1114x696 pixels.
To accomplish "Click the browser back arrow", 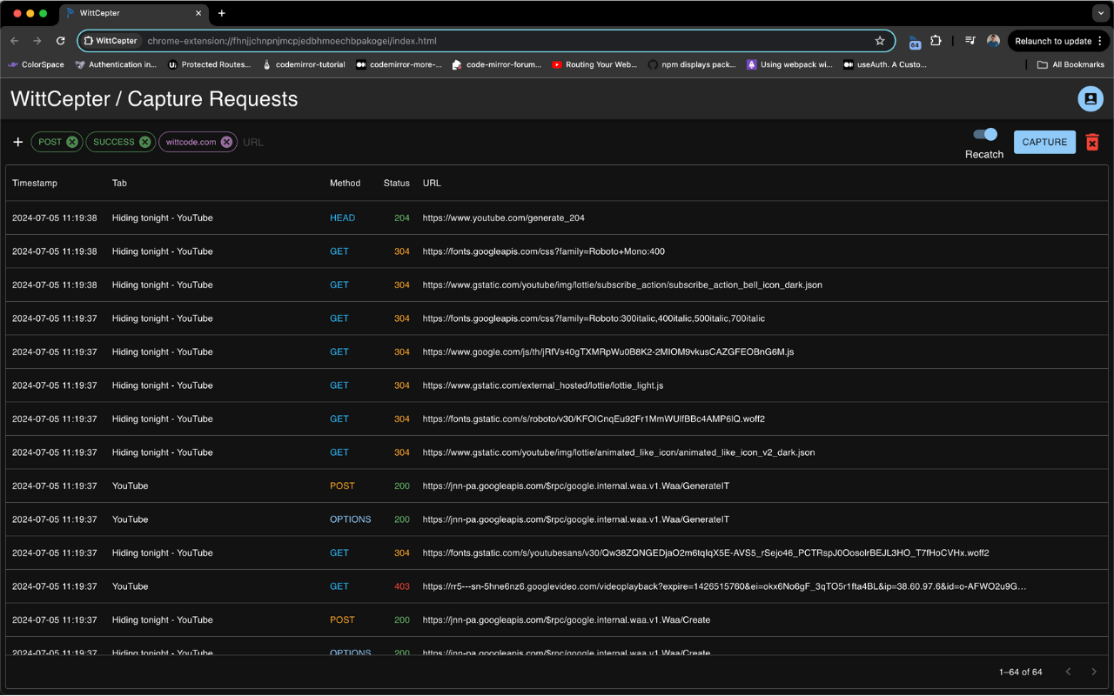I will (15, 41).
